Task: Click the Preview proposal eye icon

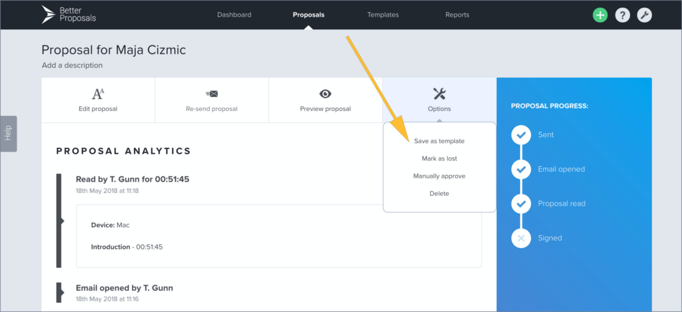Action: tap(325, 94)
